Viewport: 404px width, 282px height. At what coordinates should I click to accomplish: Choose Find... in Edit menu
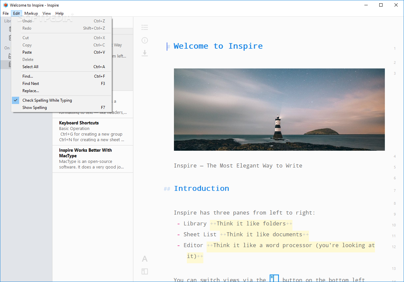click(62, 76)
